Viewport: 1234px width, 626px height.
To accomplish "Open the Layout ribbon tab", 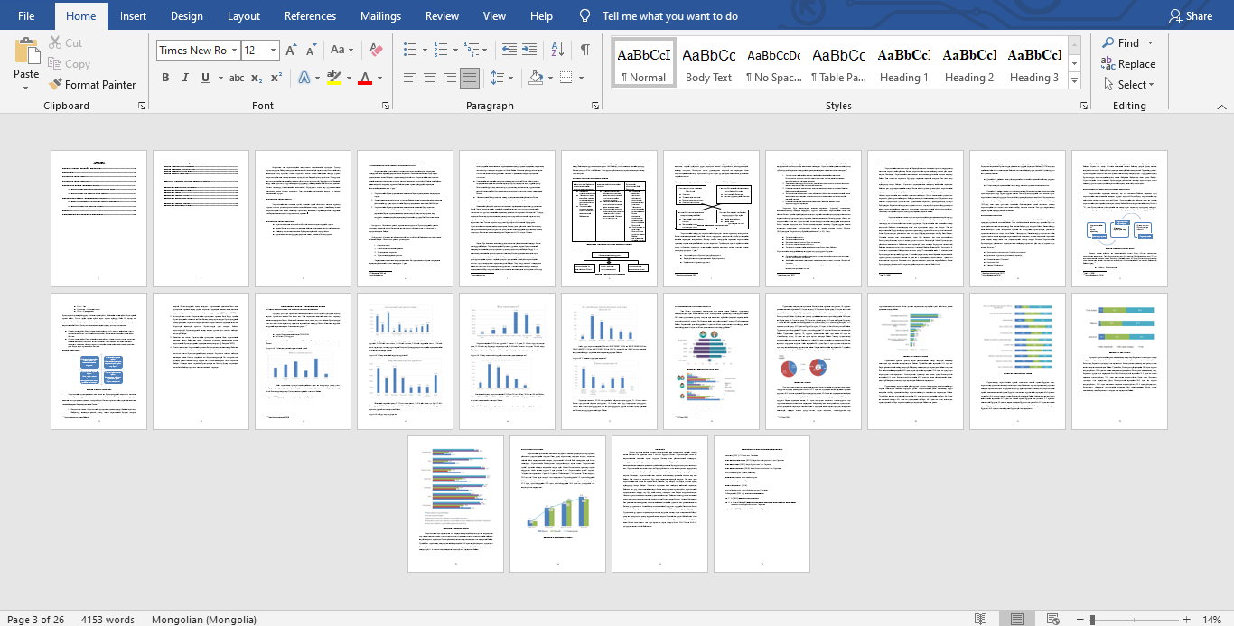I will (x=244, y=16).
